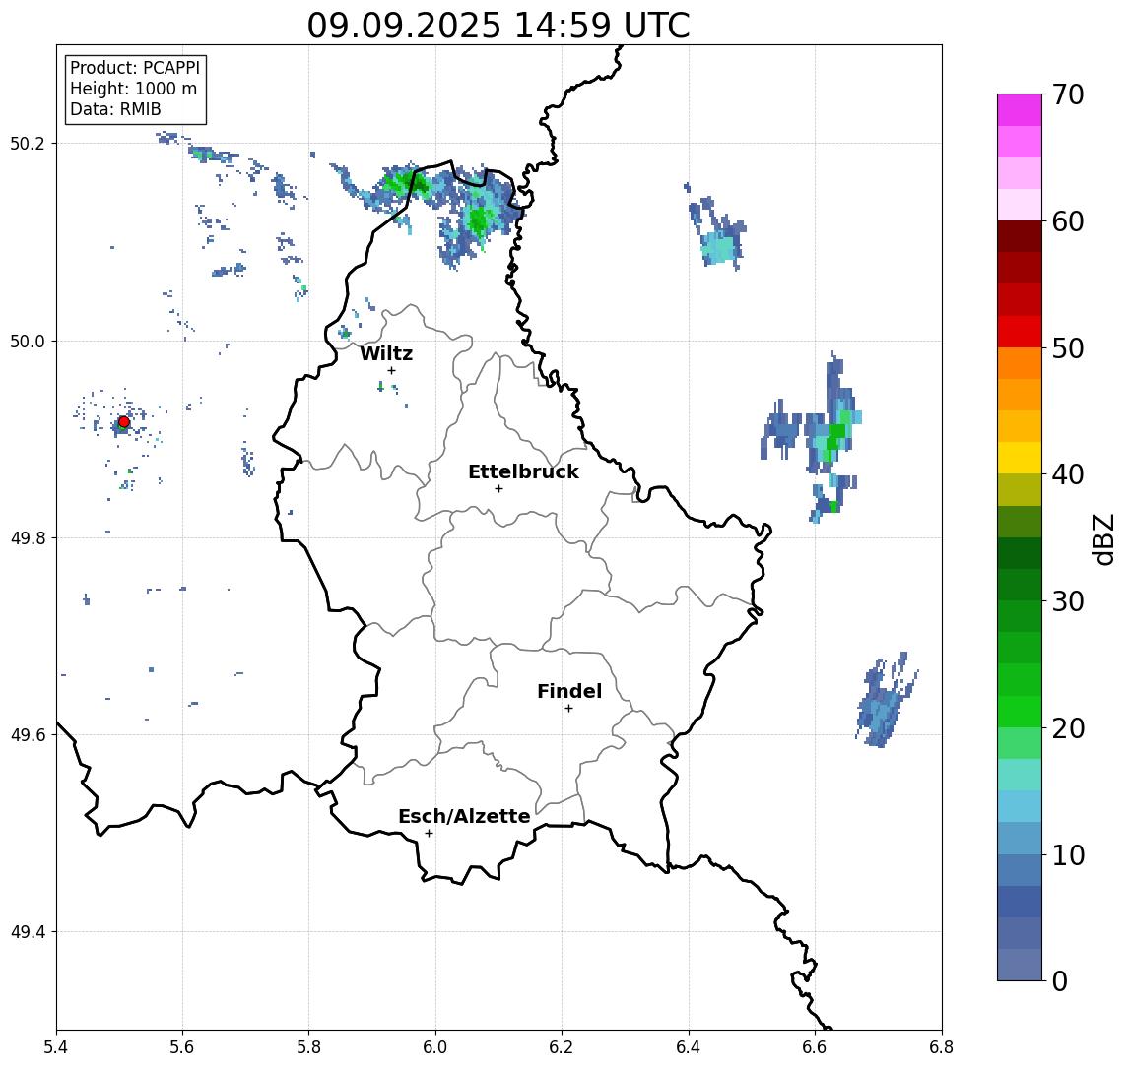Click the 30 label on the colorbar
Image resolution: width=1128 pixels, height=1067 pixels.
click(x=1068, y=601)
